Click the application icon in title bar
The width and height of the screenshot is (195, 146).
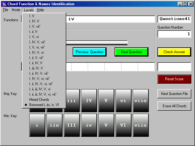point(4,4)
